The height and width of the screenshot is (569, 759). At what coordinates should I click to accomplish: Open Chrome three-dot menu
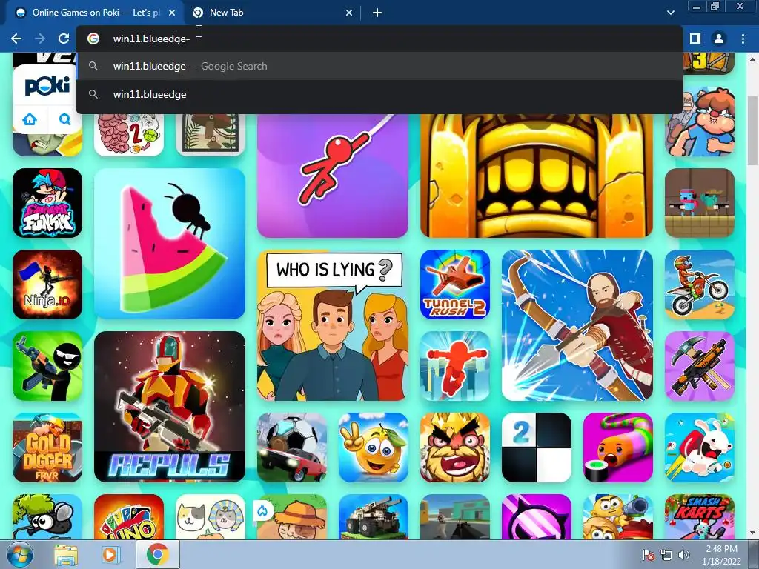[743, 39]
